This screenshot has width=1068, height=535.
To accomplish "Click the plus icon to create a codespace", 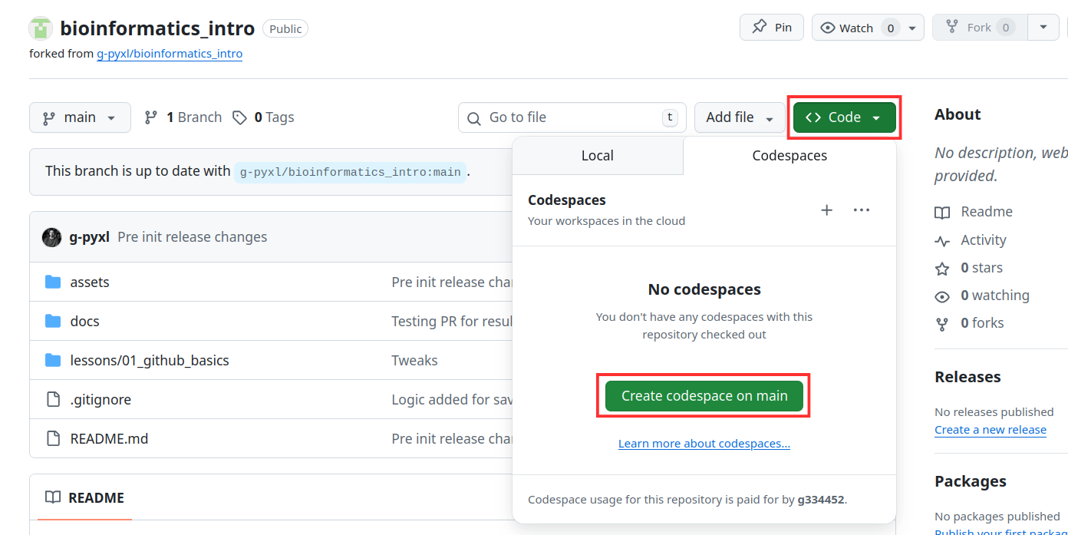I will (826, 210).
